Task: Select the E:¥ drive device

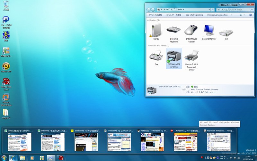Action: 226,34
